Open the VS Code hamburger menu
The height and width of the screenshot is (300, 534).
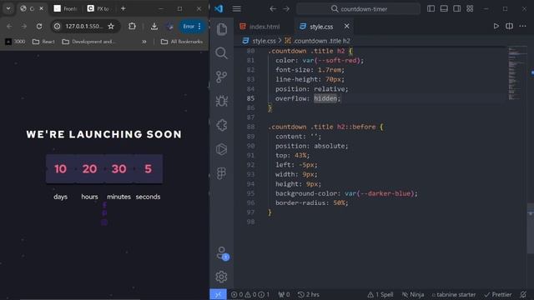pos(237,9)
